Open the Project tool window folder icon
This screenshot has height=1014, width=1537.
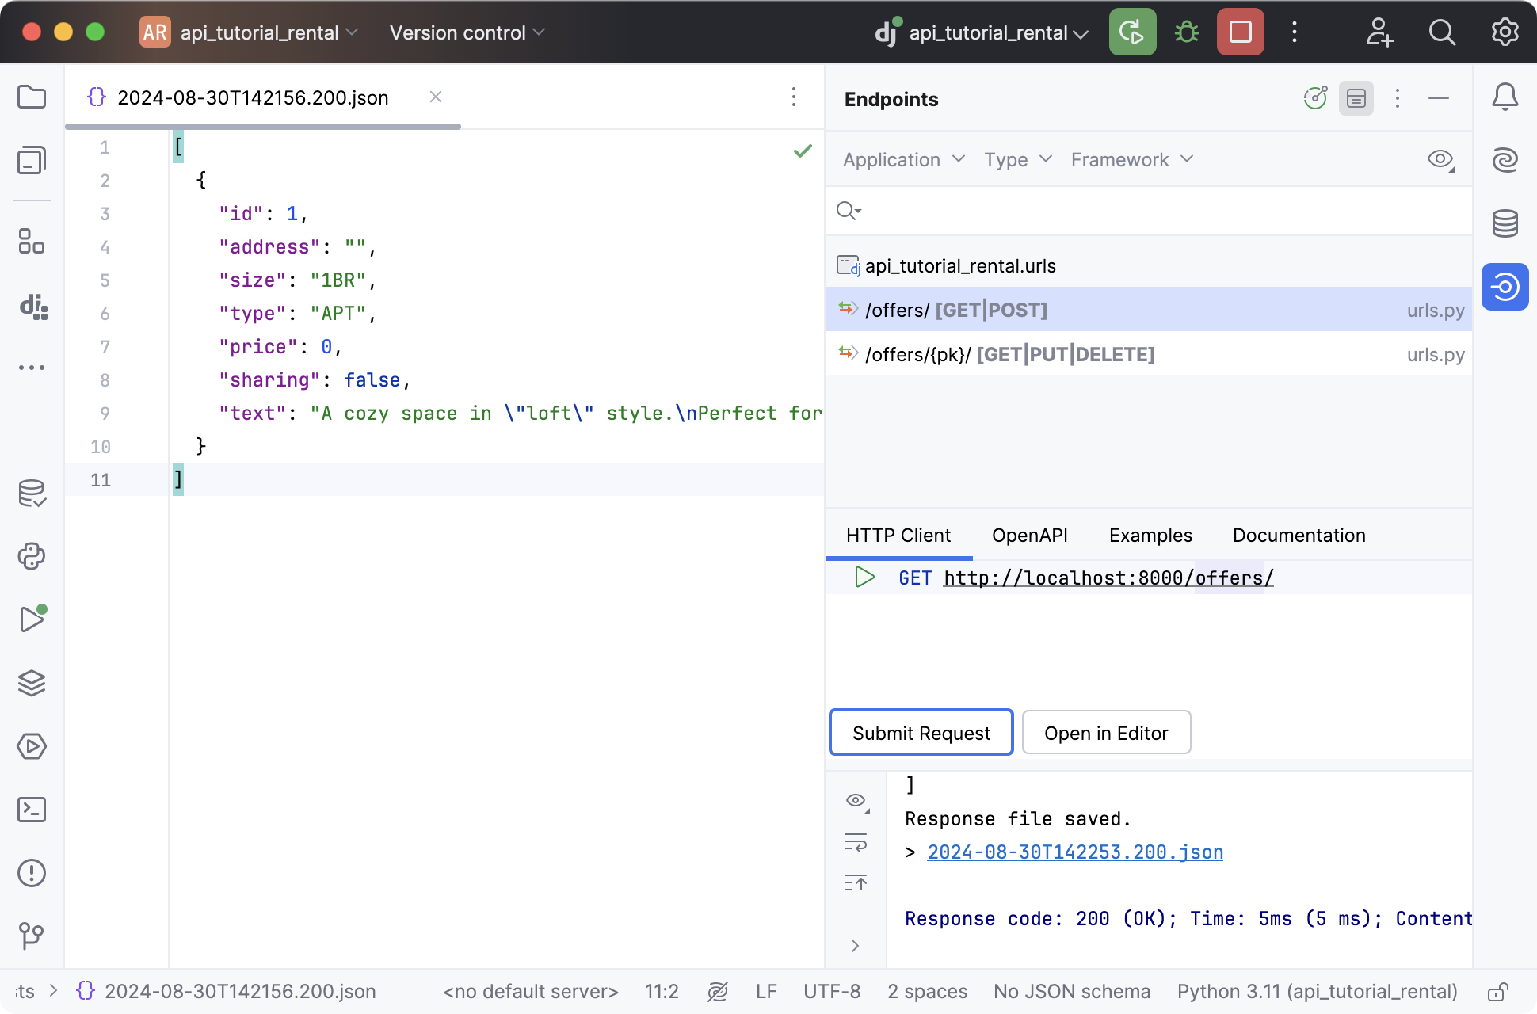click(32, 97)
